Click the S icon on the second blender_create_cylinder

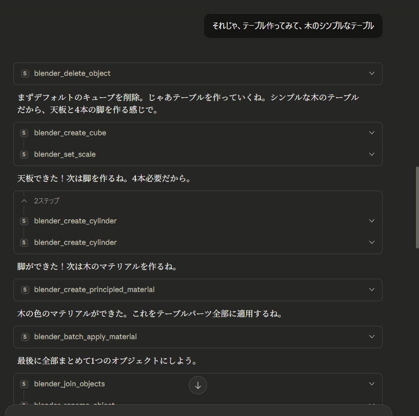click(x=24, y=242)
